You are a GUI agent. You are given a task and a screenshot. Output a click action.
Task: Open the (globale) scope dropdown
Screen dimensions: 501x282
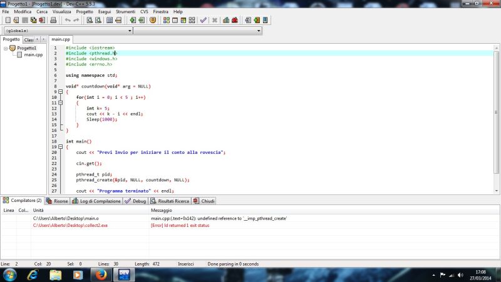tap(130, 31)
